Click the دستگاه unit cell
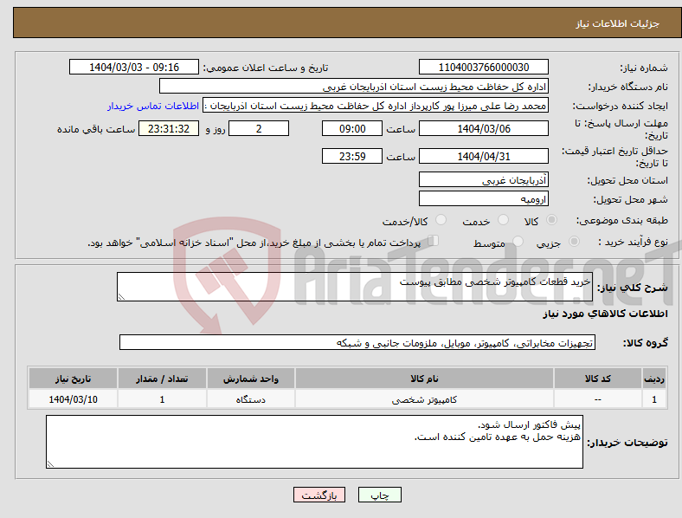Viewport: 682px width, 518px height. (x=251, y=399)
